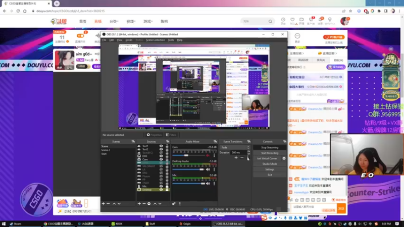Unmute Cam channel red speaker icon
The height and width of the screenshot is (227, 404).
pos(208,155)
